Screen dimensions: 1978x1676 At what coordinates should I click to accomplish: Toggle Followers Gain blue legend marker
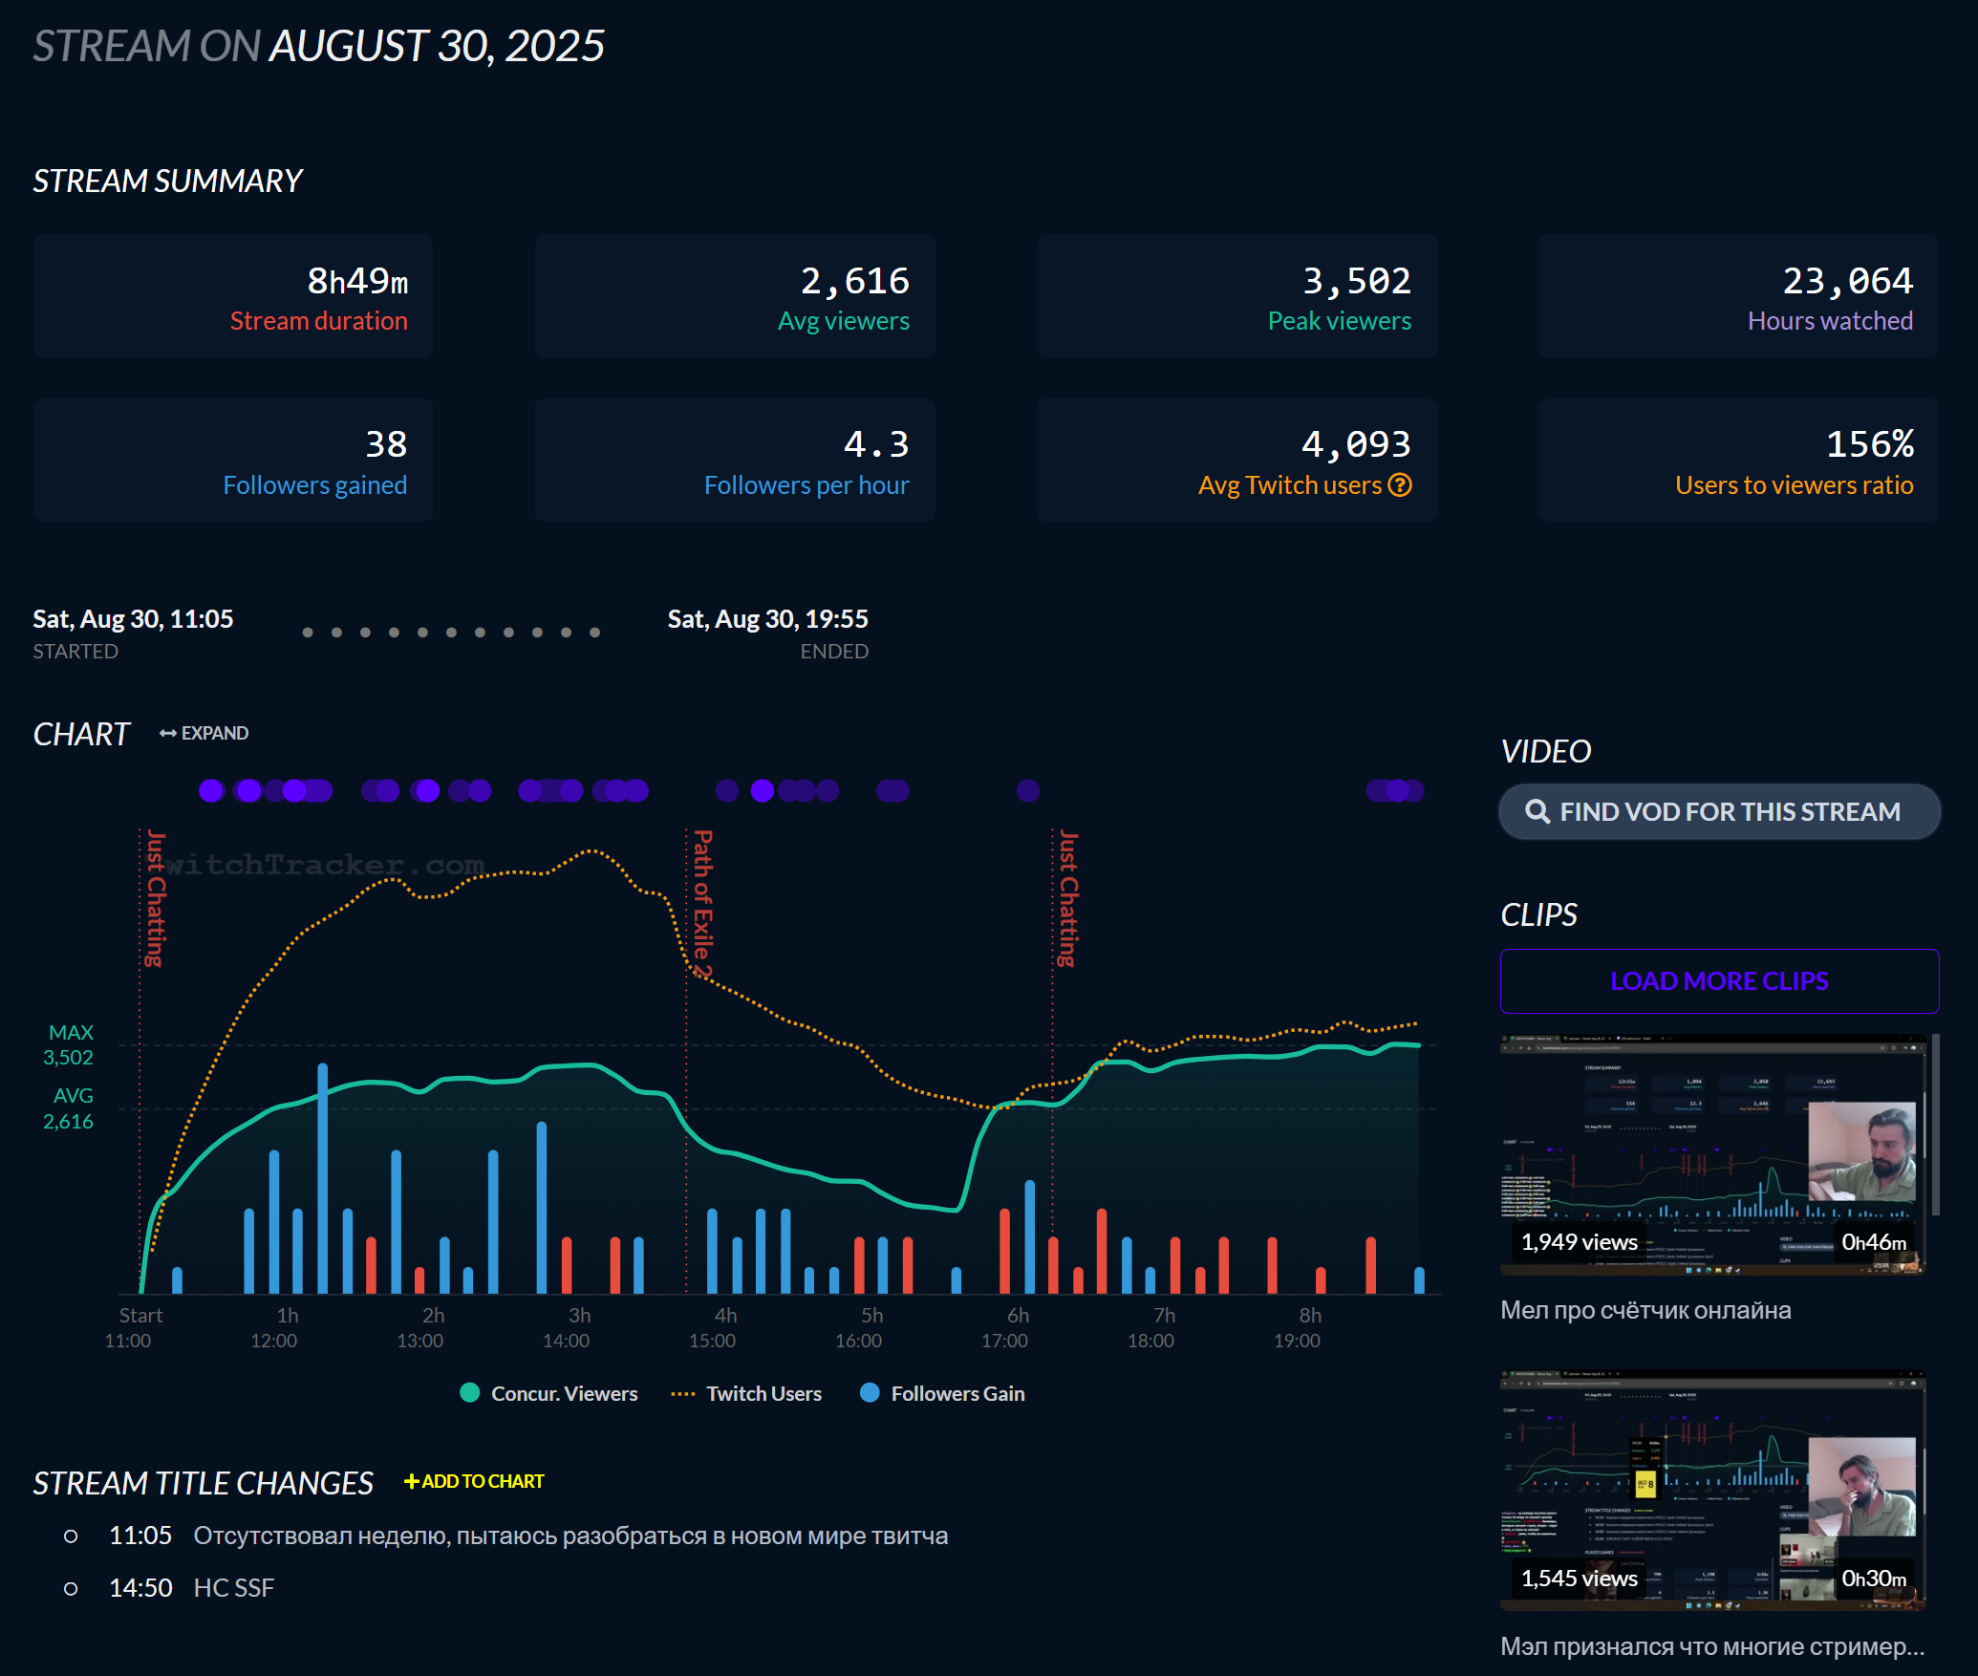pyautogui.click(x=870, y=1393)
